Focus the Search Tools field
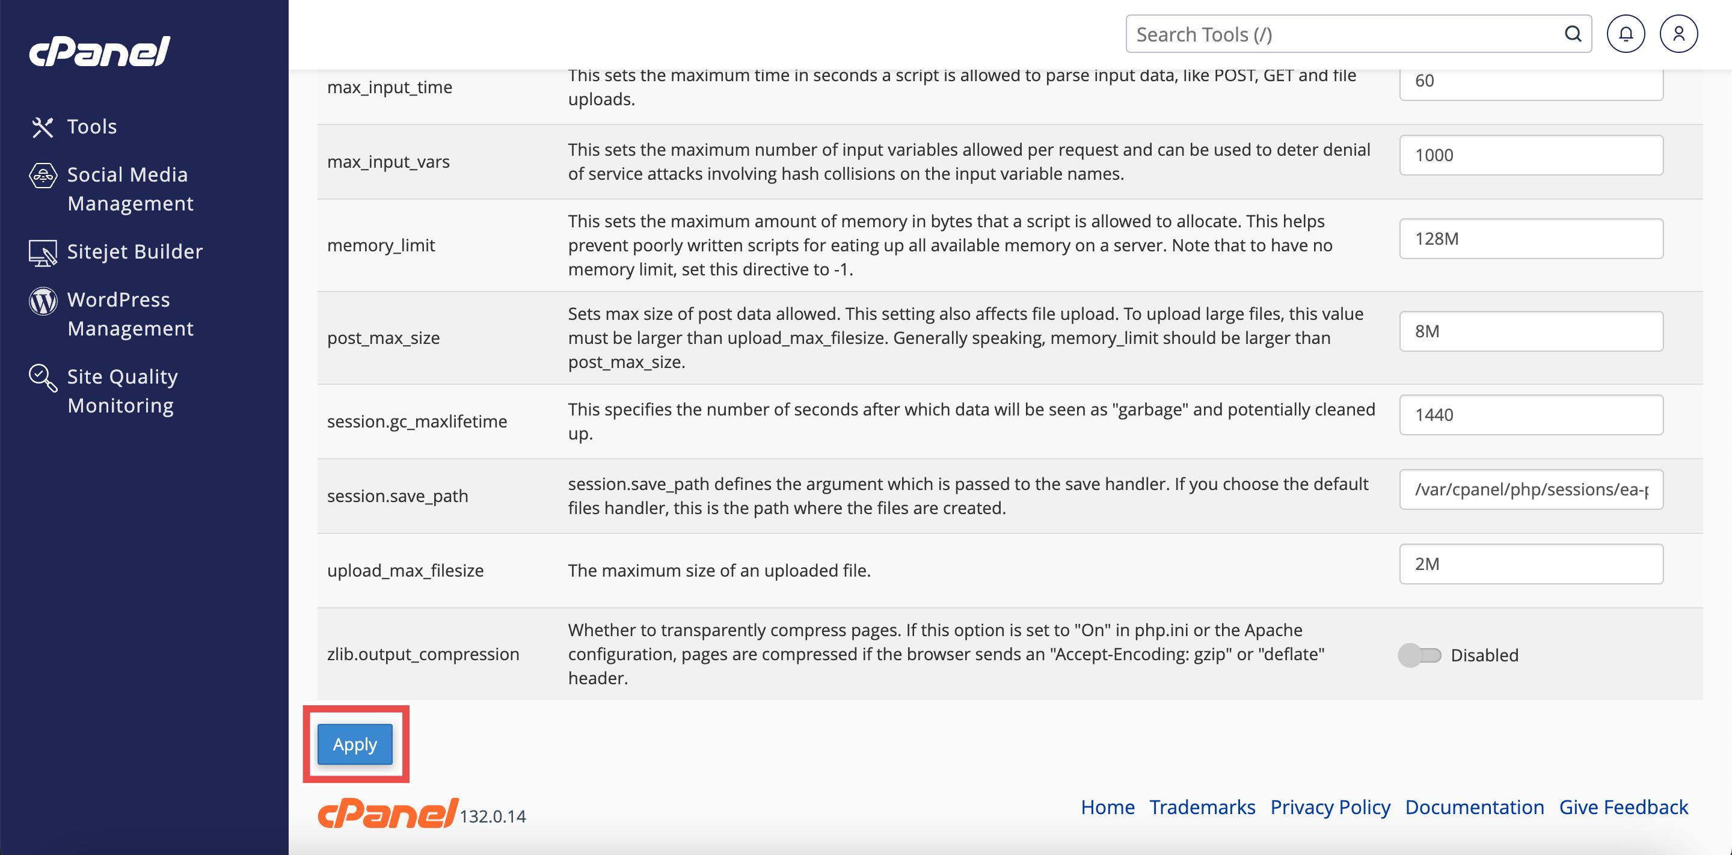The image size is (1732, 855). coord(1345,34)
